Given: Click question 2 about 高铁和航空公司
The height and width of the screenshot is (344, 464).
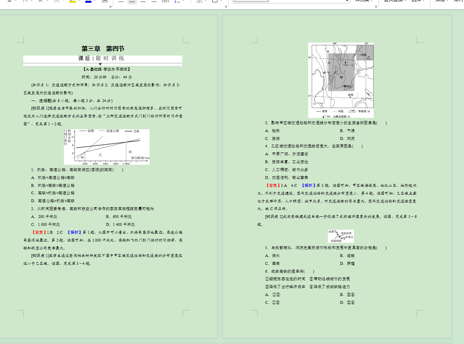Looking at the screenshot, I should (92, 209).
